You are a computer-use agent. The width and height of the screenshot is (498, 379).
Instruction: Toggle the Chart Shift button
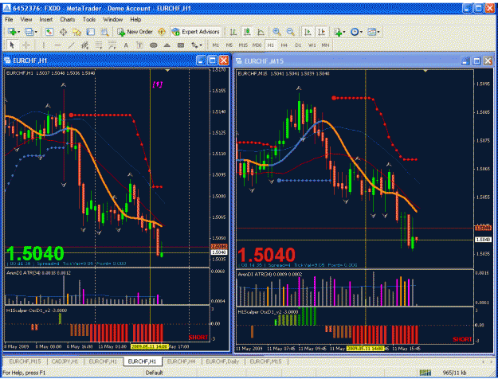pyautogui.click(x=321, y=32)
